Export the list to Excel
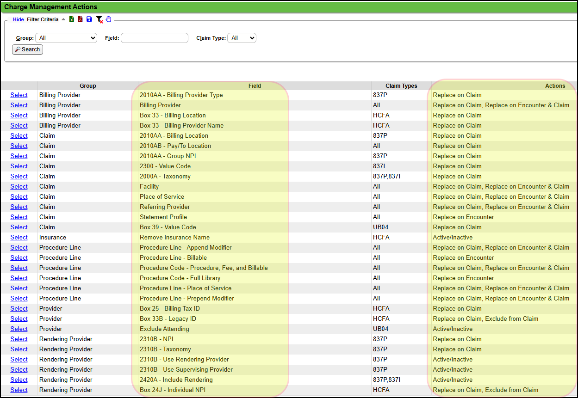 (x=72, y=19)
